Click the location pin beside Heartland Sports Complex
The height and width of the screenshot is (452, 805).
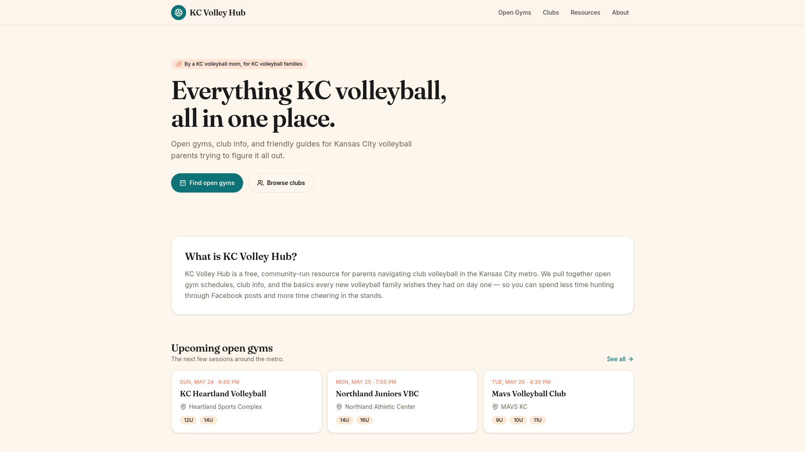pos(183,407)
